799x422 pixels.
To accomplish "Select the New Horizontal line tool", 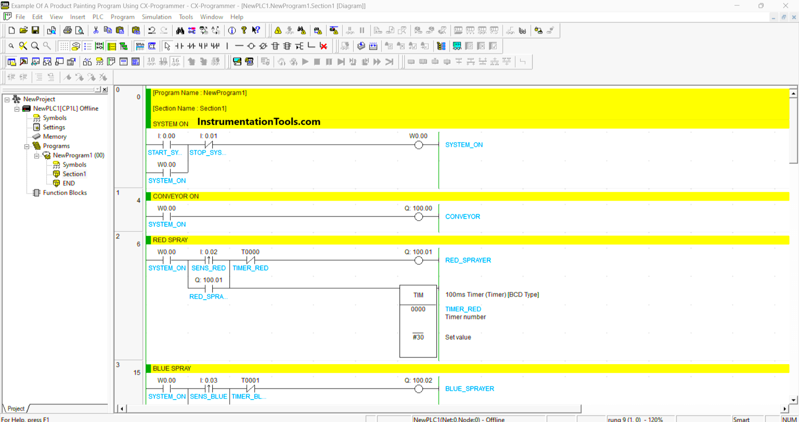I will point(239,46).
